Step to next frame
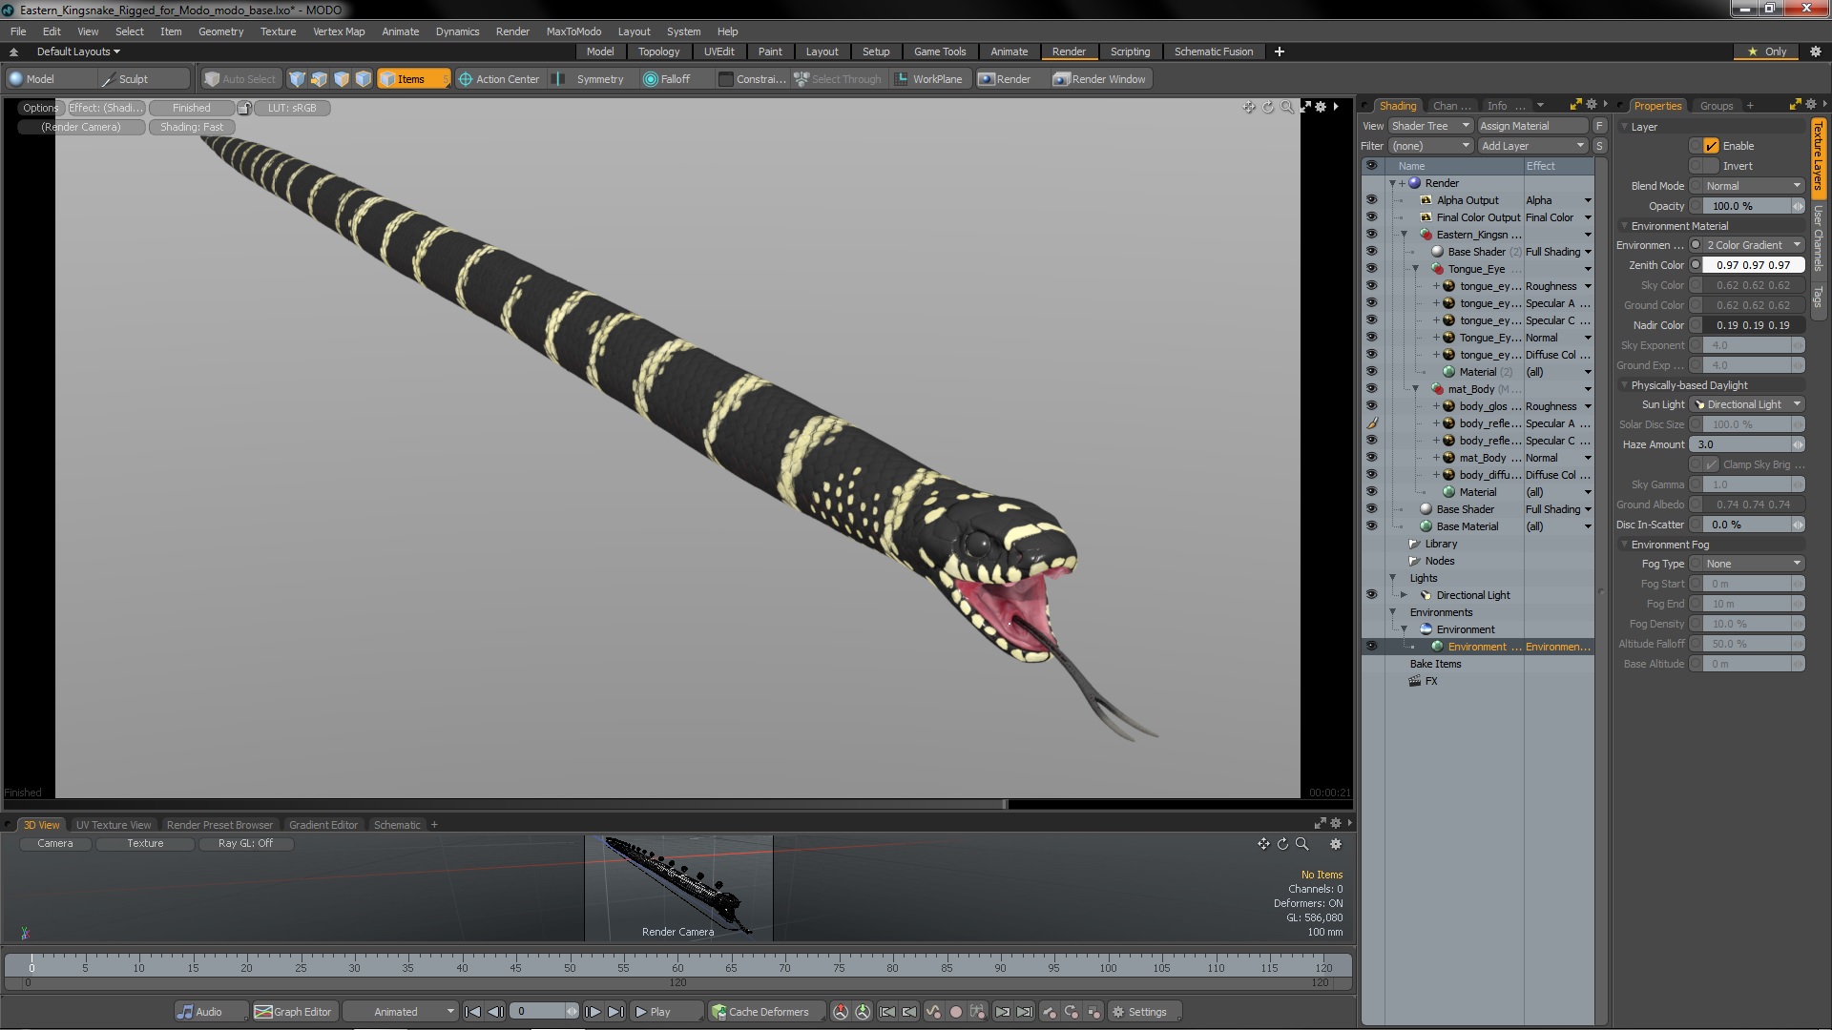The width and height of the screenshot is (1832, 1030). (593, 1012)
